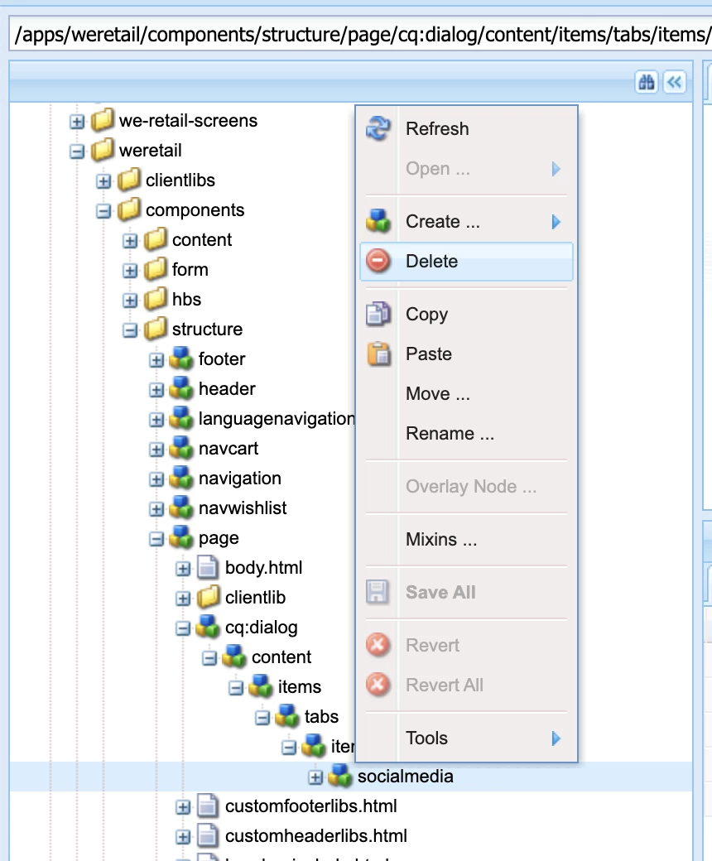Expand the we-retail-screens folder
Viewport: 712px width, 861px height.
point(77,122)
